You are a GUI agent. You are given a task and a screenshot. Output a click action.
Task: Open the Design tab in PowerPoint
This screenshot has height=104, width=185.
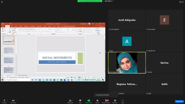(x=21, y=26)
